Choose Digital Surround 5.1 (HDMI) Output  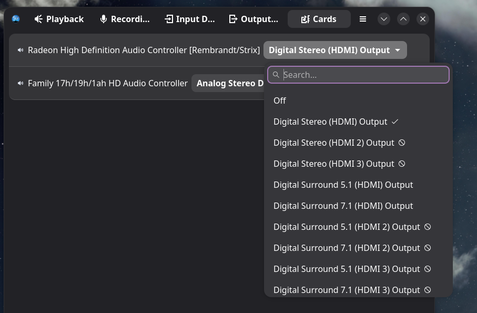click(x=343, y=185)
